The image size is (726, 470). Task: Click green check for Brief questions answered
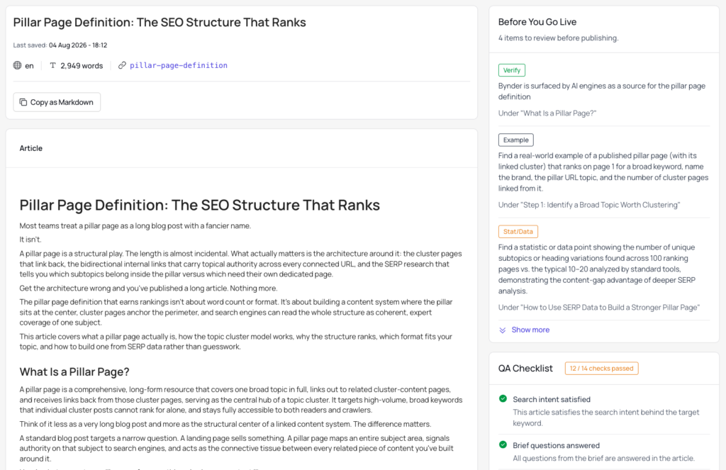pos(503,445)
